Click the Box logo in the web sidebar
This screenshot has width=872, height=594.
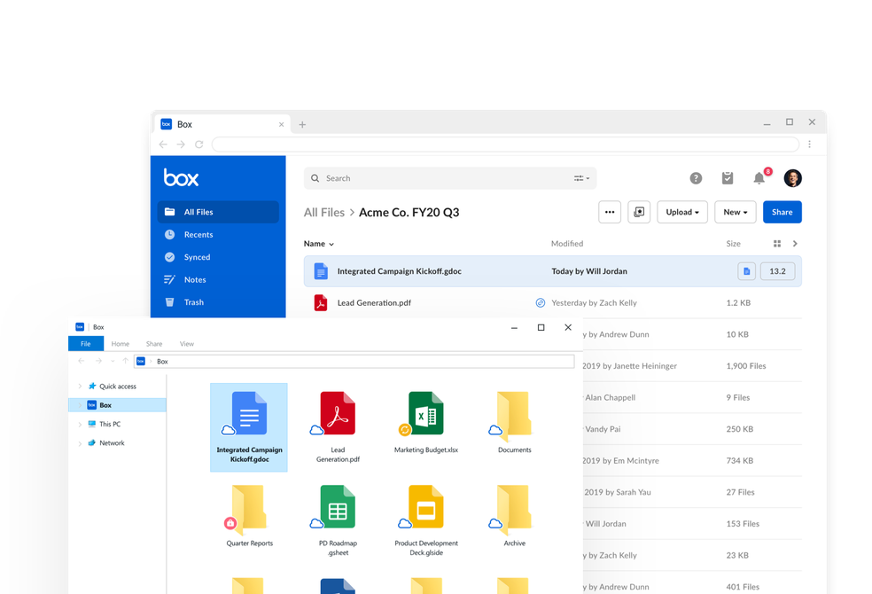tap(181, 178)
